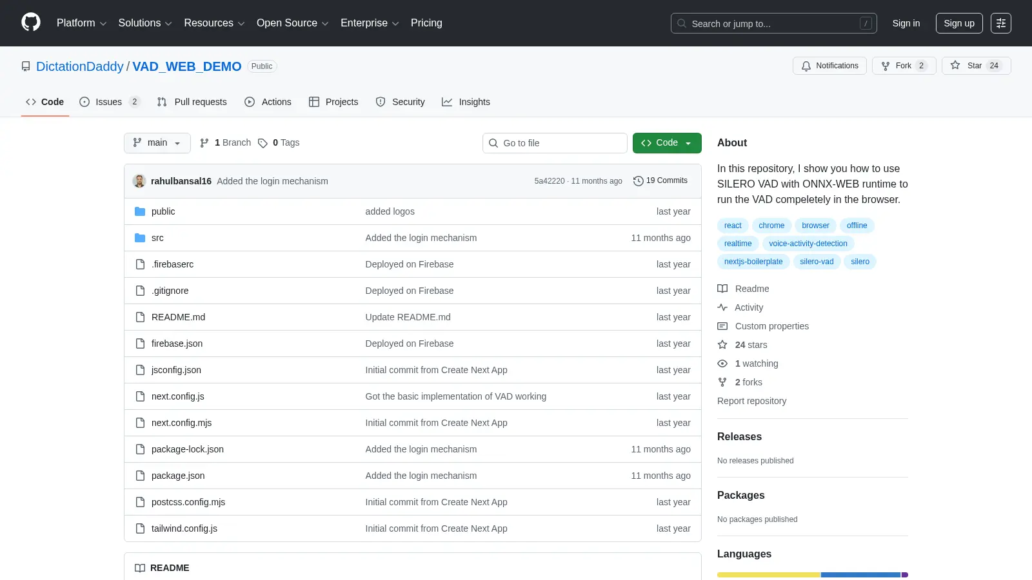Click the file icon beside .firebaserc
This screenshot has height=580, width=1032.
pyautogui.click(x=140, y=264)
